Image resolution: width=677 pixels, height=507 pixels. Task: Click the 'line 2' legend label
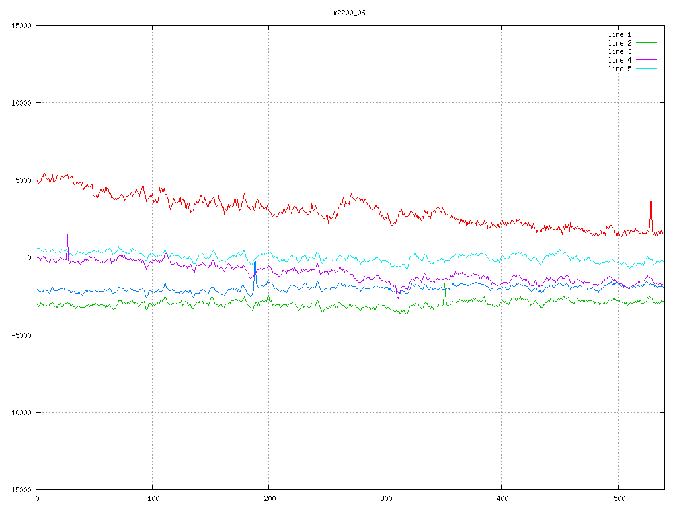point(619,43)
